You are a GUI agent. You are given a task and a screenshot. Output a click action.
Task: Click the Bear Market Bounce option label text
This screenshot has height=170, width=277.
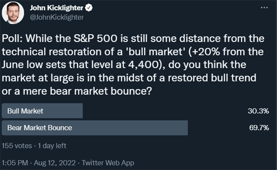[x=40, y=128]
